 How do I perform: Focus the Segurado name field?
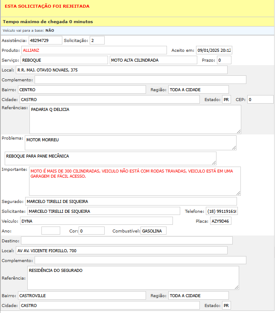(x=130, y=201)
